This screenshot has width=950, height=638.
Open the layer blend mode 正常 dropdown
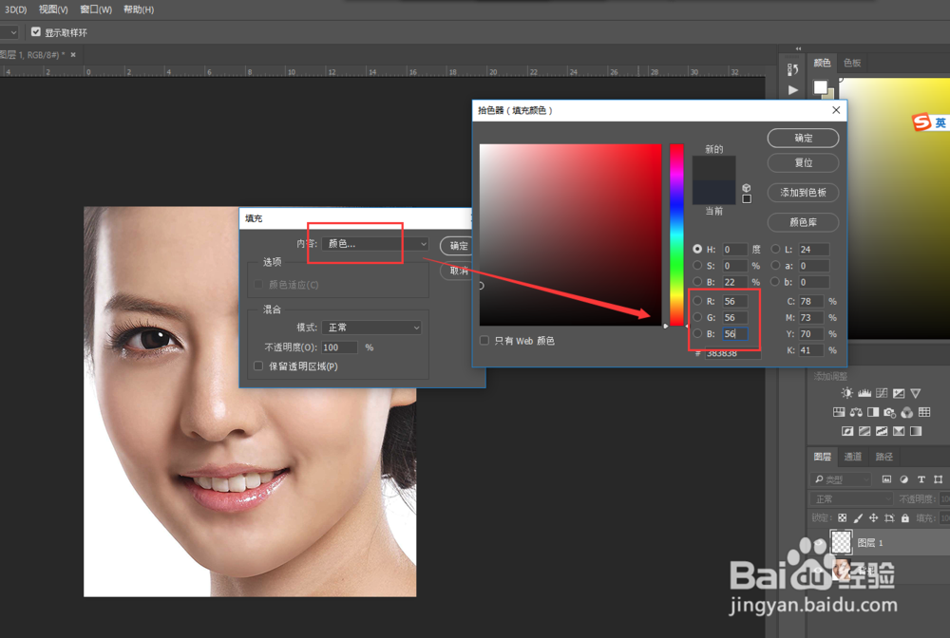click(x=851, y=498)
